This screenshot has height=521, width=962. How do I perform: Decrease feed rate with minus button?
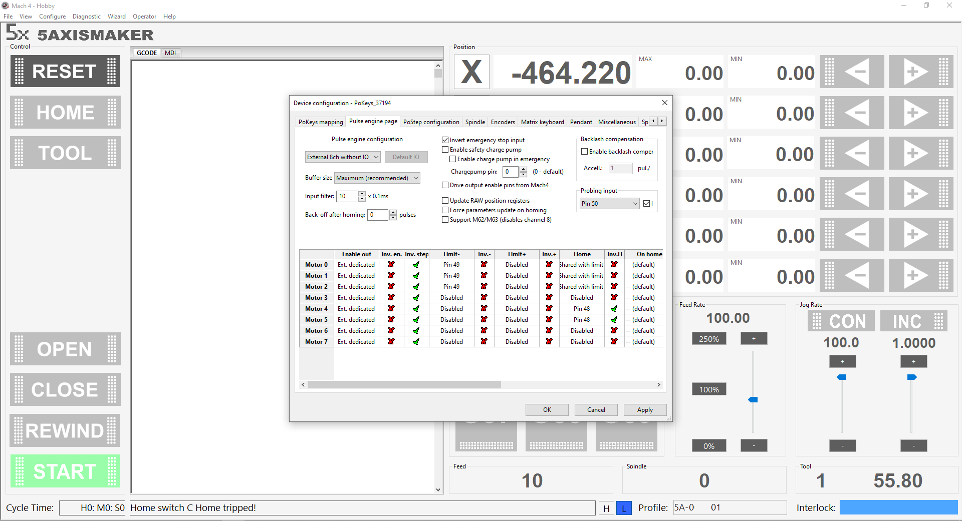pyautogui.click(x=754, y=445)
